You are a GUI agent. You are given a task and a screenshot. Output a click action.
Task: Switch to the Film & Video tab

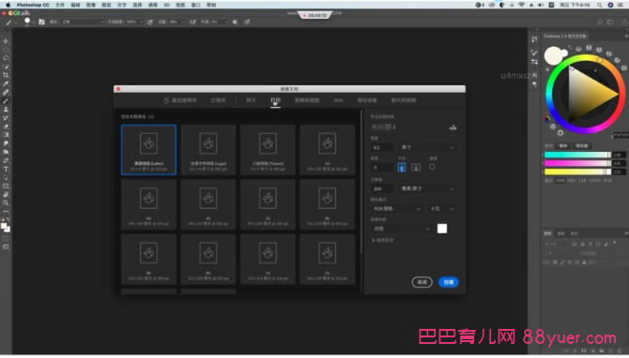click(404, 100)
